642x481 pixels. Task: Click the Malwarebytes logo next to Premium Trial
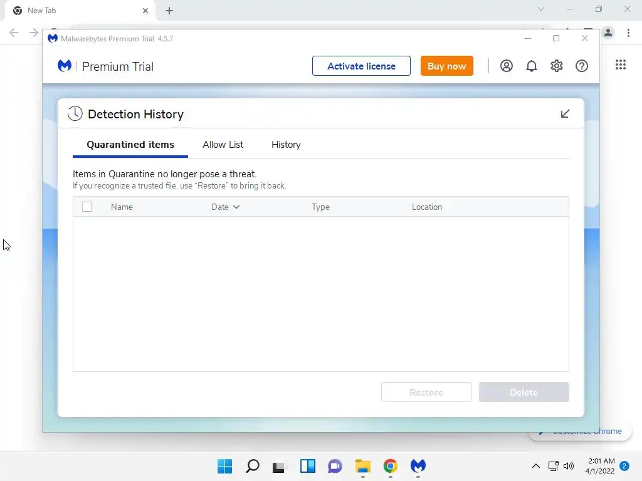tap(65, 66)
